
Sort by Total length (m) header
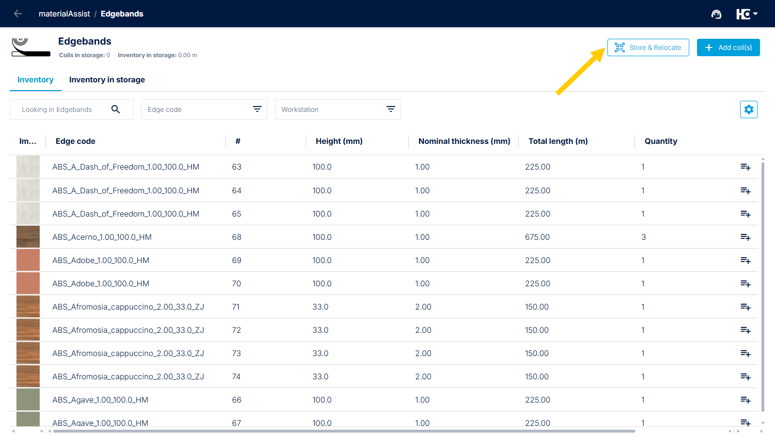pos(558,141)
